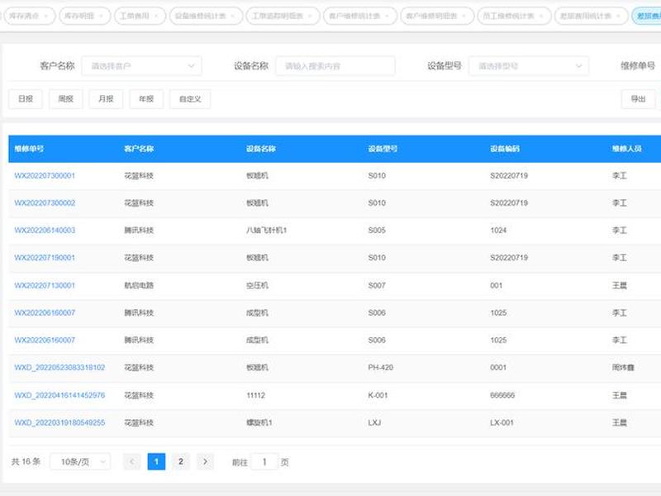Go to the previous page arrow
Viewport: 661px width, 496px height.
pyautogui.click(x=132, y=461)
